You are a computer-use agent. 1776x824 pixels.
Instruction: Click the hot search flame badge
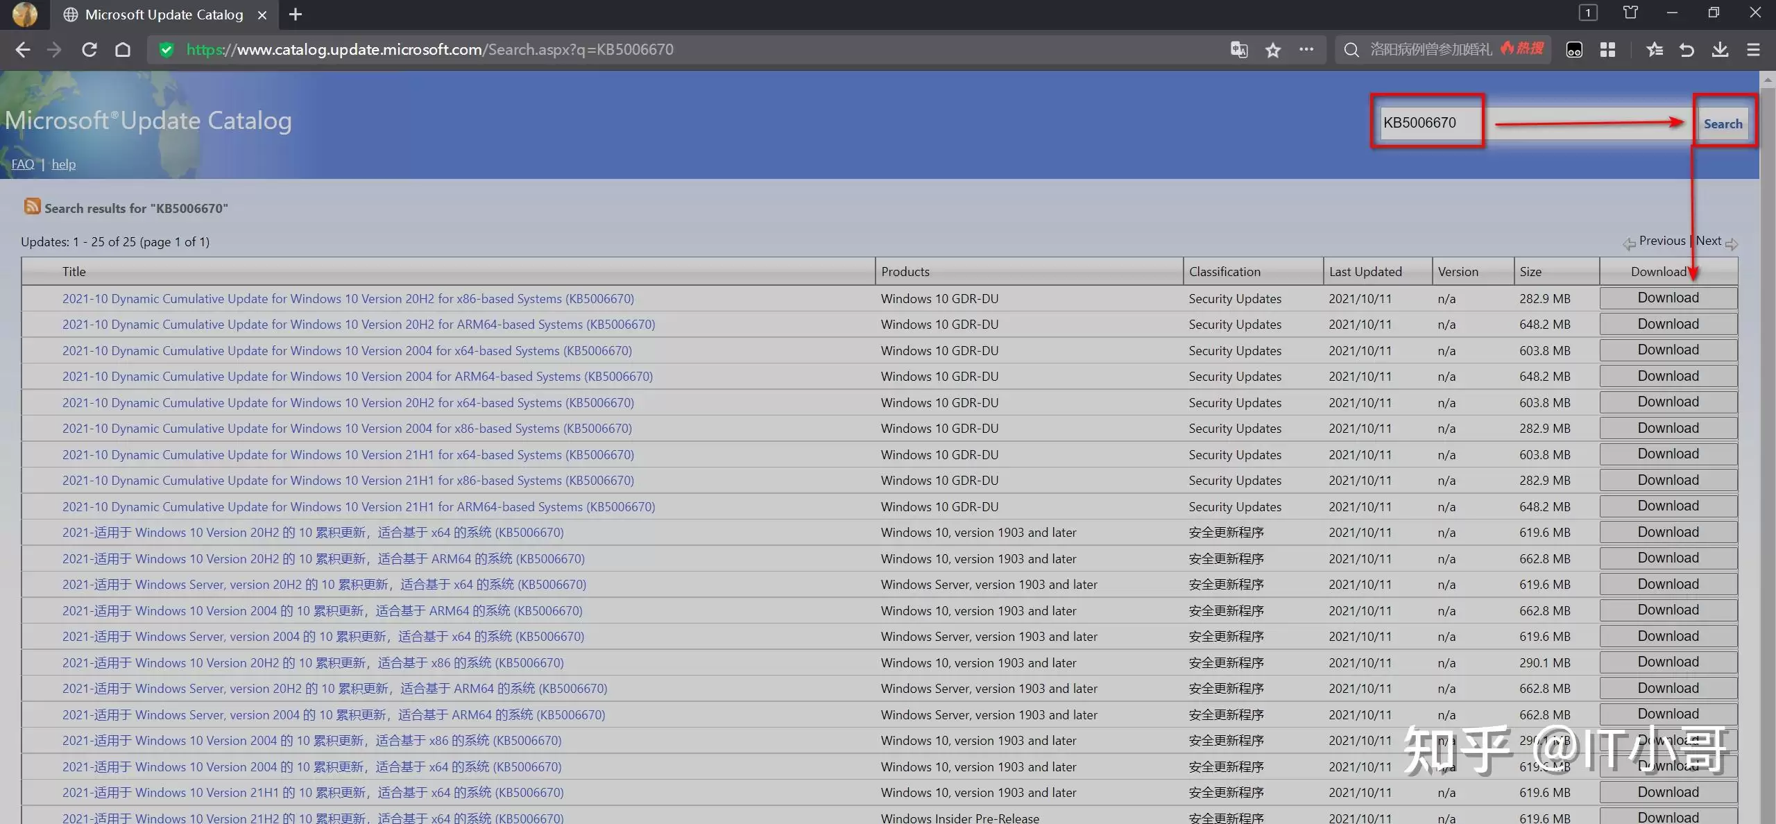click(1522, 49)
